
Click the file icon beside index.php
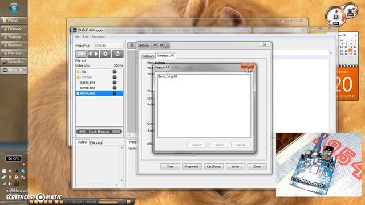pos(78,93)
